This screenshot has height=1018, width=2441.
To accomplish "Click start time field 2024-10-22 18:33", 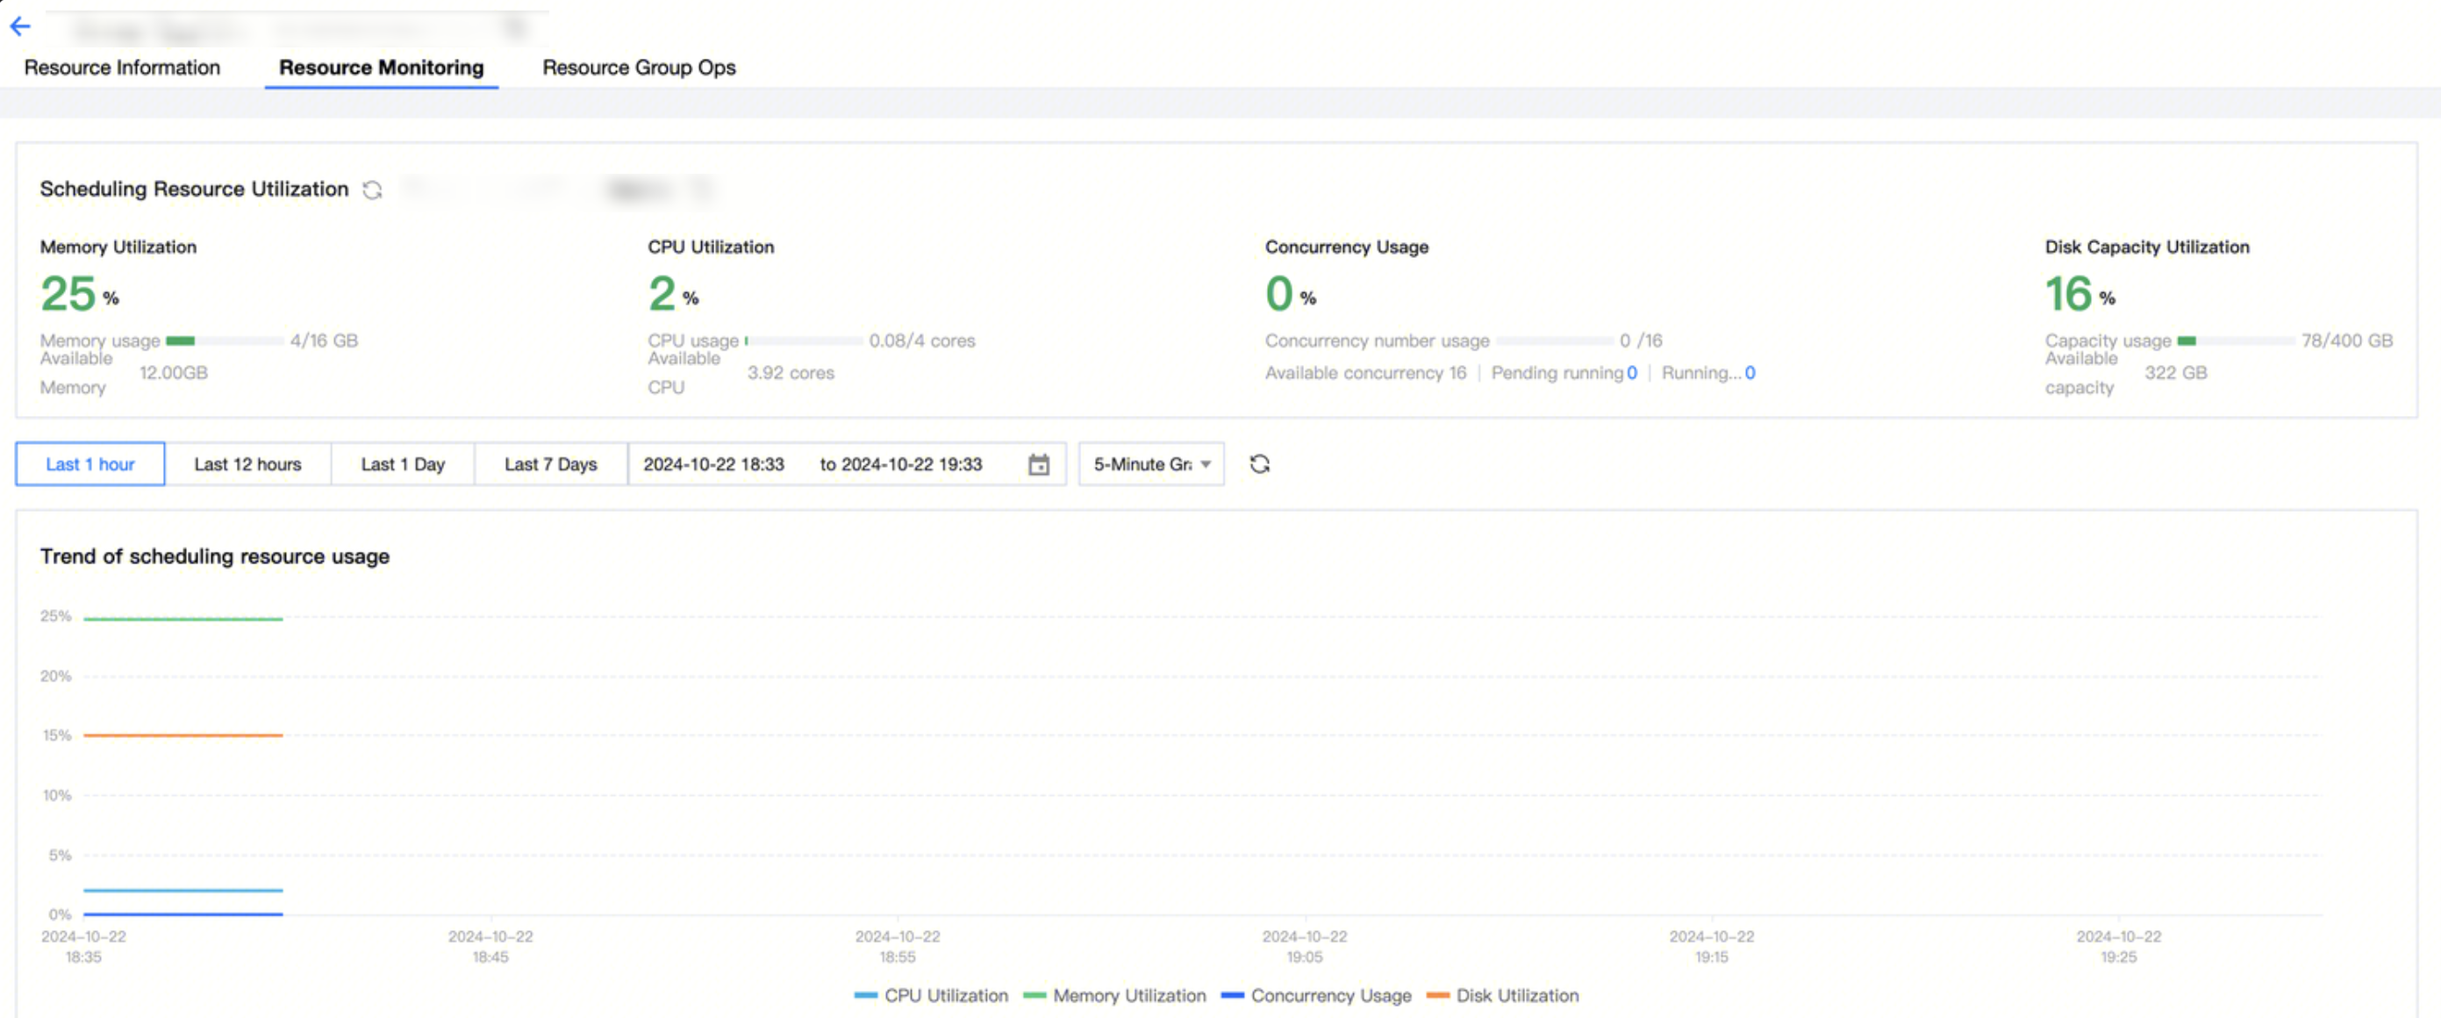I will click(x=713, y=464).
